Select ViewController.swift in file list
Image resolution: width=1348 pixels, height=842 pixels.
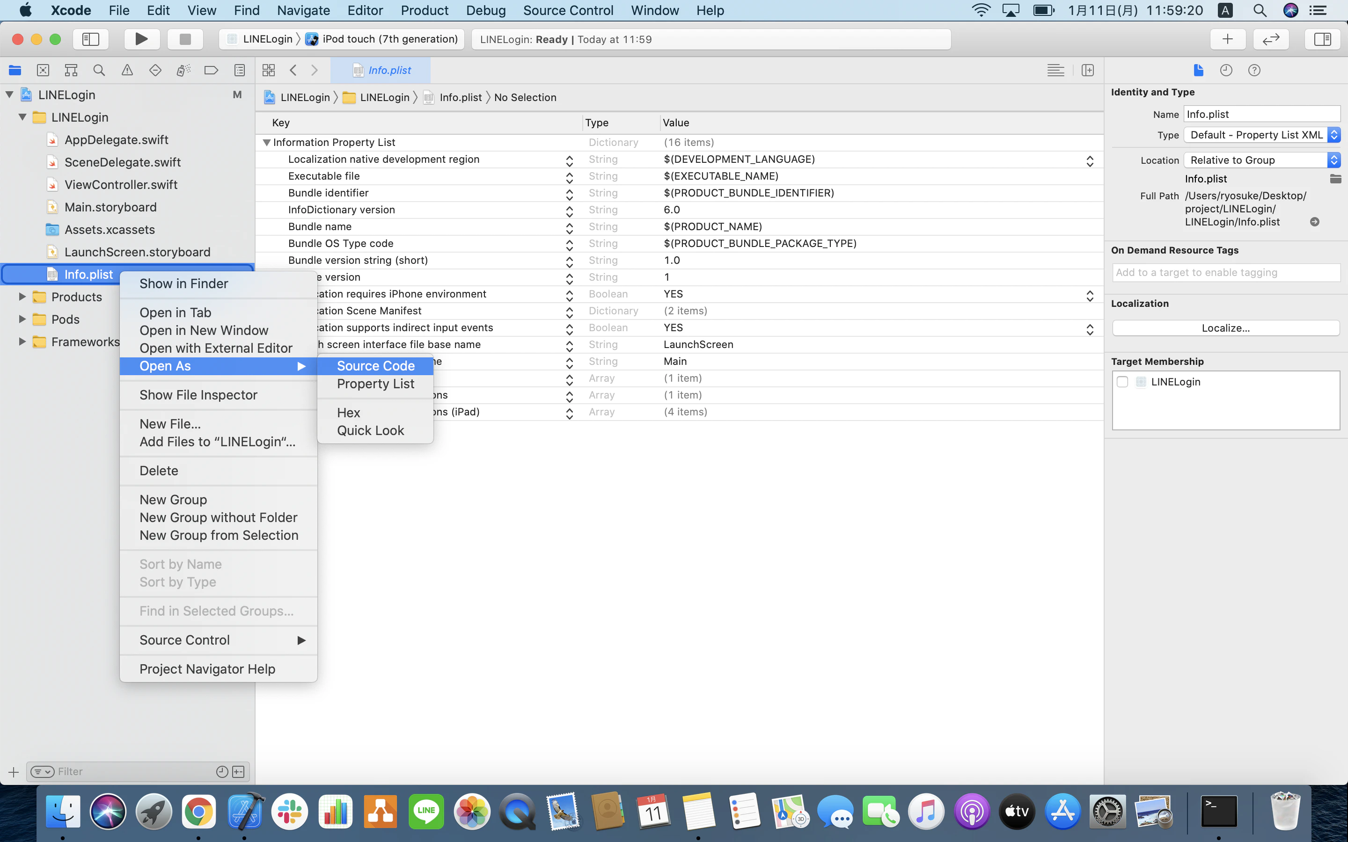coord(121,184)
